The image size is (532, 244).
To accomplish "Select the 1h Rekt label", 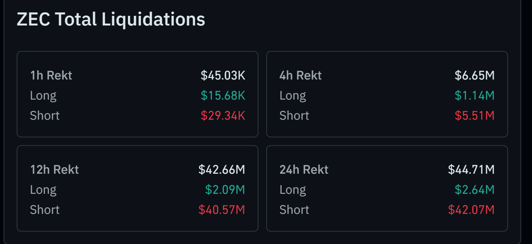I will coord(51,75).
